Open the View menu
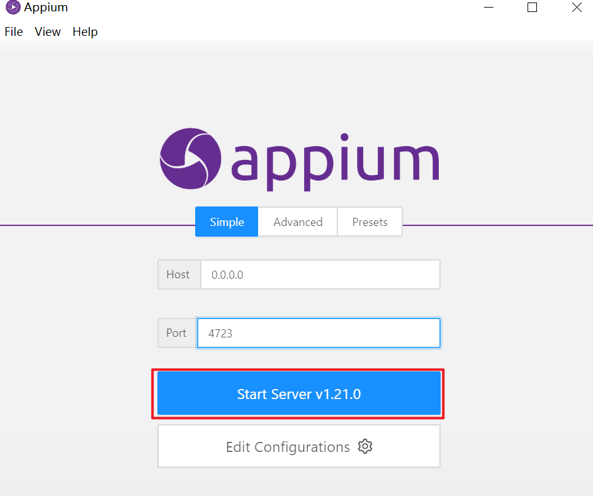 tap(48, 31)
